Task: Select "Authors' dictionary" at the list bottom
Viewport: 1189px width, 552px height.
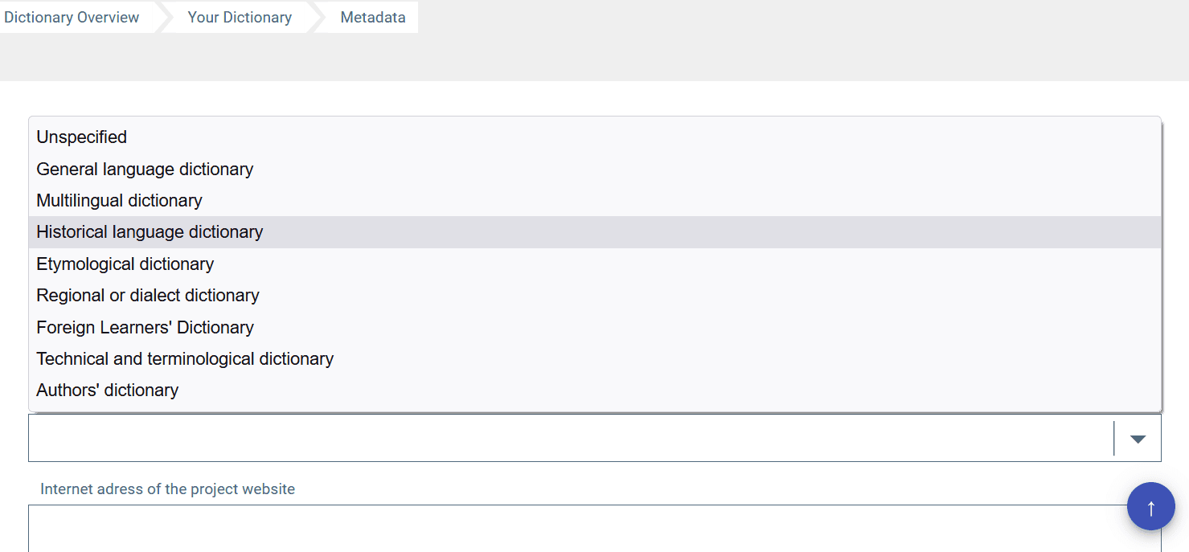Action: [x=107, y=390]
